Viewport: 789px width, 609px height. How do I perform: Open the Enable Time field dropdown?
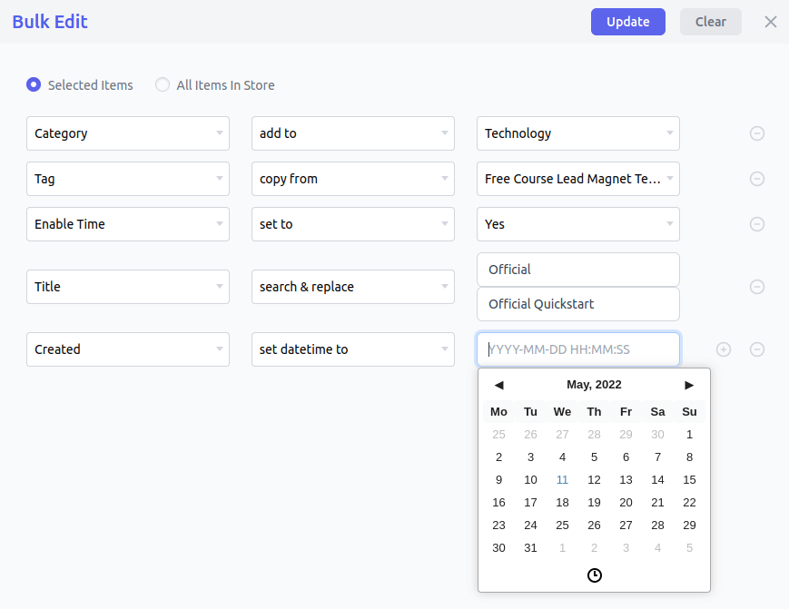pyautogui.click(x=128, y=224)
